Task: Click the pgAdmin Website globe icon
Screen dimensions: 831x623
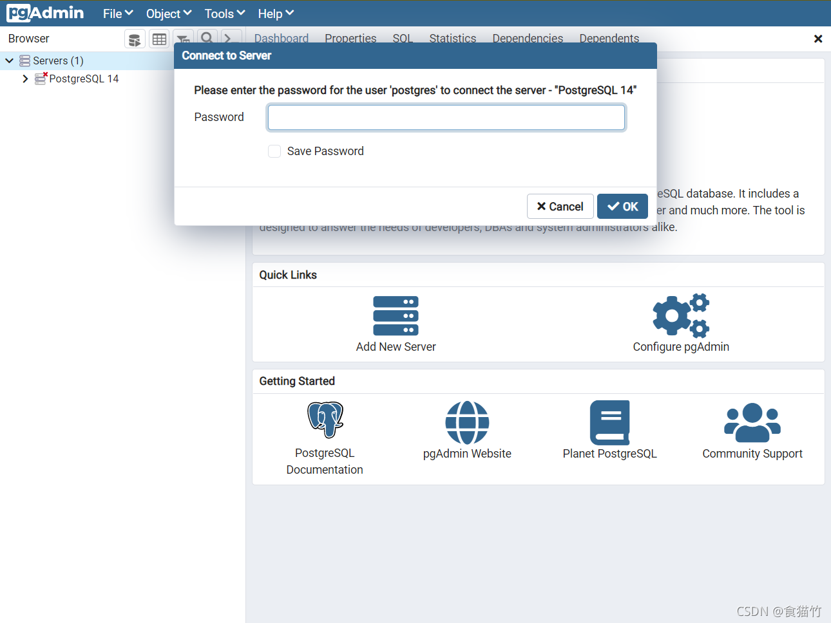Action: click(467, 422)
